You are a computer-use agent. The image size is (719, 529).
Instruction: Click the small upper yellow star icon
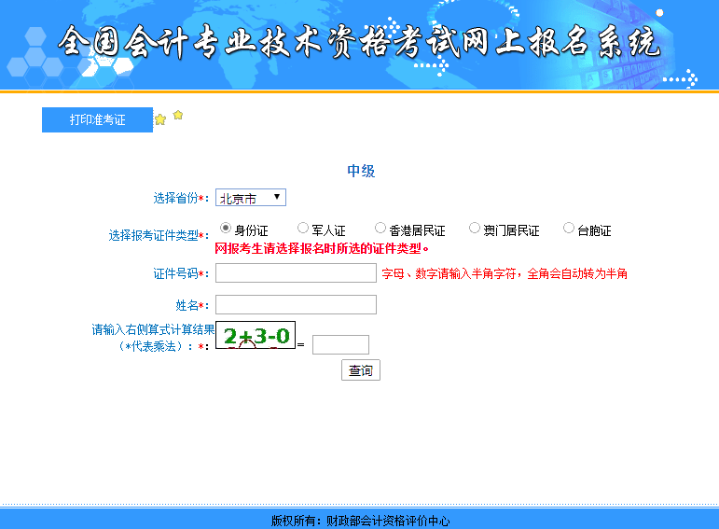pos(178,115)
